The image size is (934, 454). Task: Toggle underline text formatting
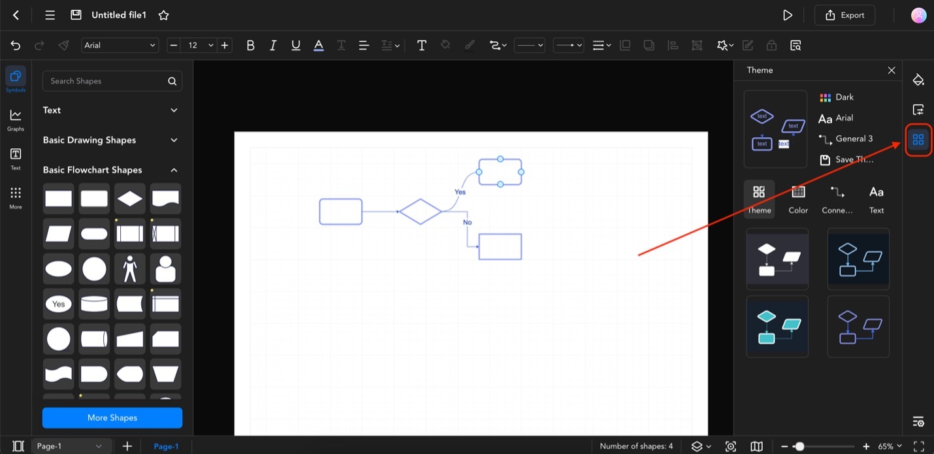(295, 45)
